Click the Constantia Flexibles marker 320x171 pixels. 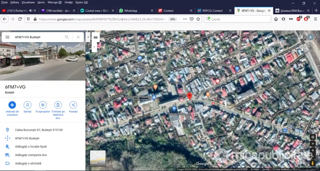coord(154,98)
